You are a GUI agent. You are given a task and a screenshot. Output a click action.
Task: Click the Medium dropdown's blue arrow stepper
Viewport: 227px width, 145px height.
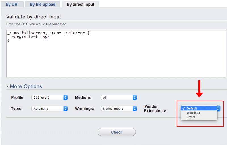click(x=135, y=97)
